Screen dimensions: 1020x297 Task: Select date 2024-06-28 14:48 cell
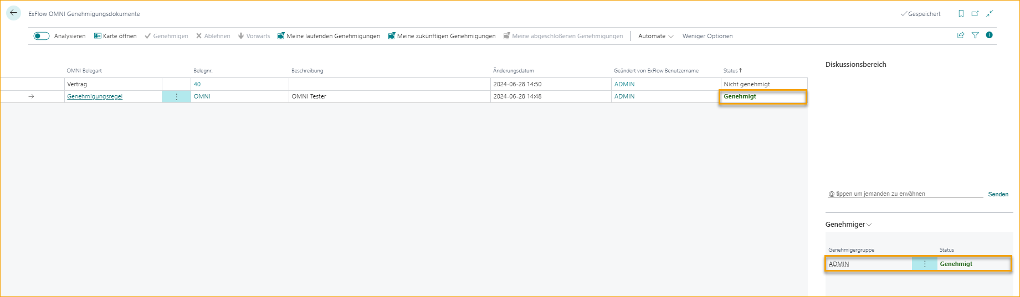[551, 96]
